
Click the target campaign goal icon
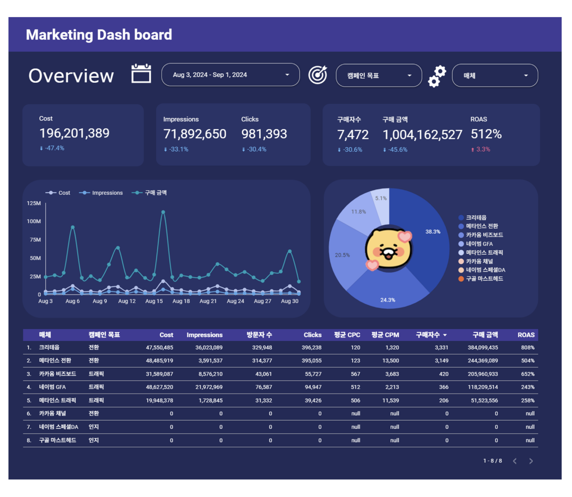(318, 75)
